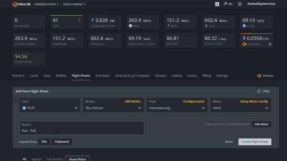This screenshot has height=161, width=287.
Task: Click the Reset button
Action: click(229, 142)
